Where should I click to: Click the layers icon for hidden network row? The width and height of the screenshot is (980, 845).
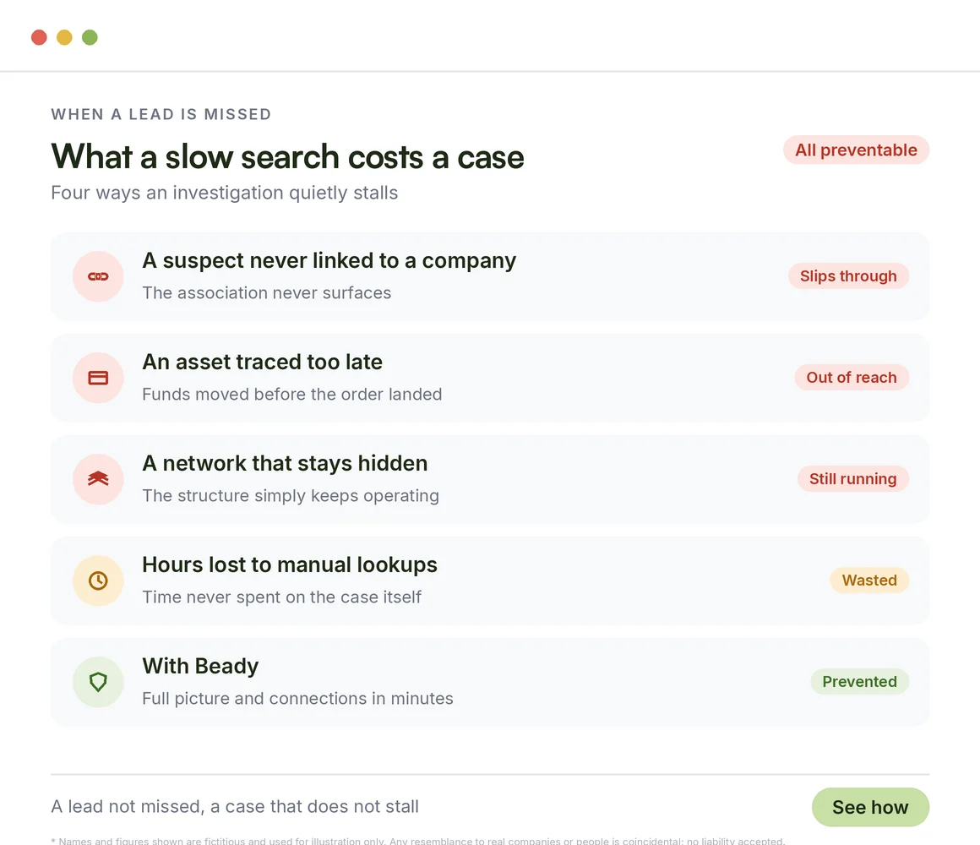98,479
